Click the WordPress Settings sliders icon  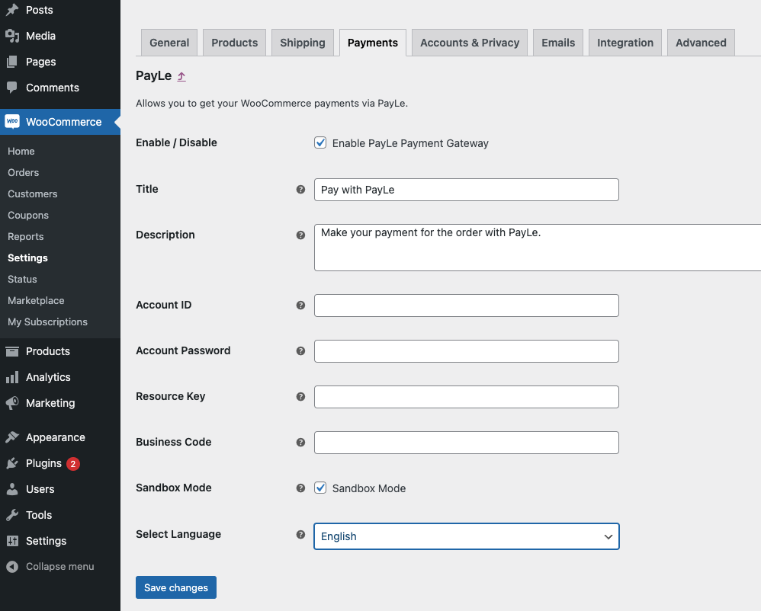[12, 541]
